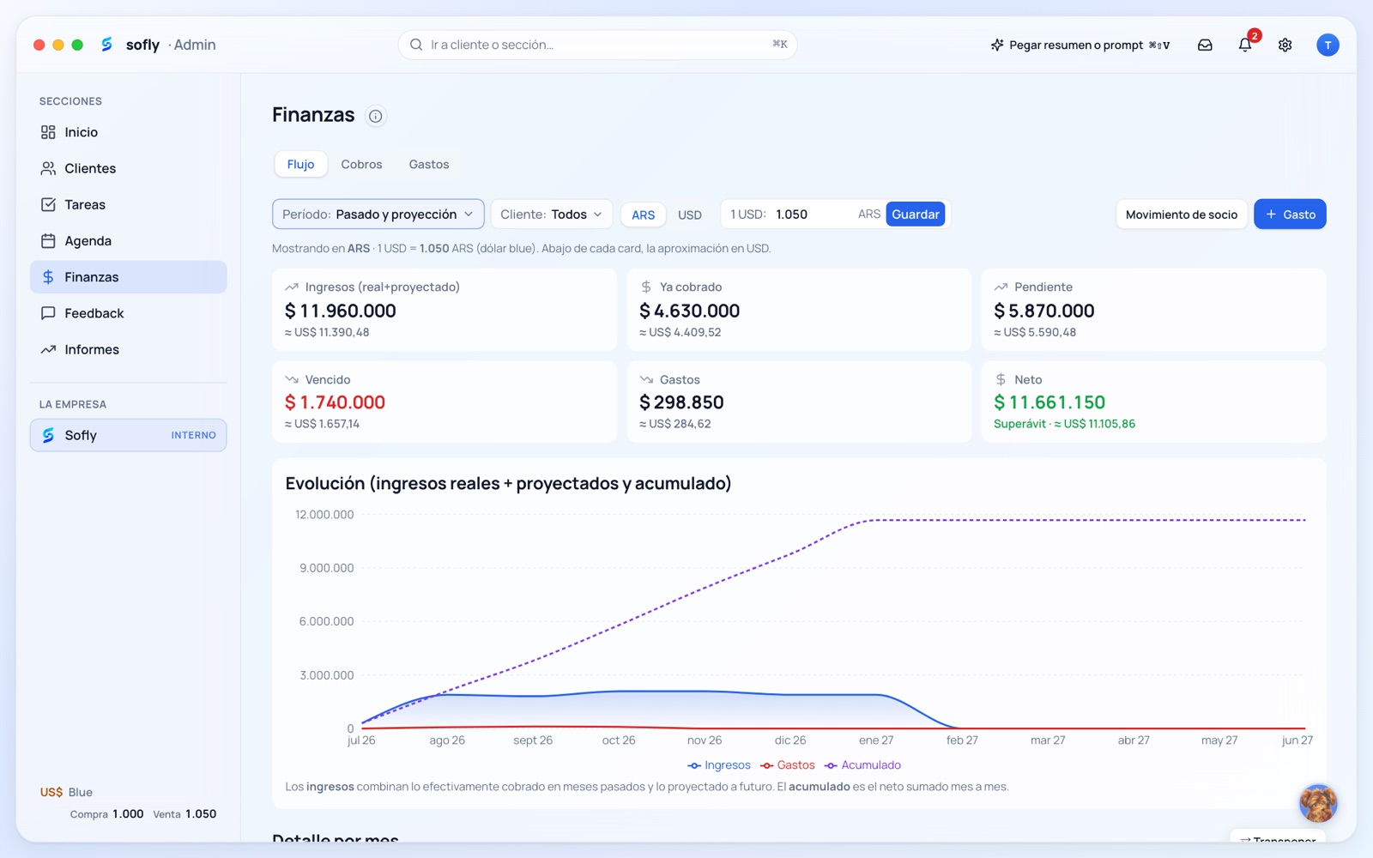
Task: Open Tareas section
Action: click(129, 204)
